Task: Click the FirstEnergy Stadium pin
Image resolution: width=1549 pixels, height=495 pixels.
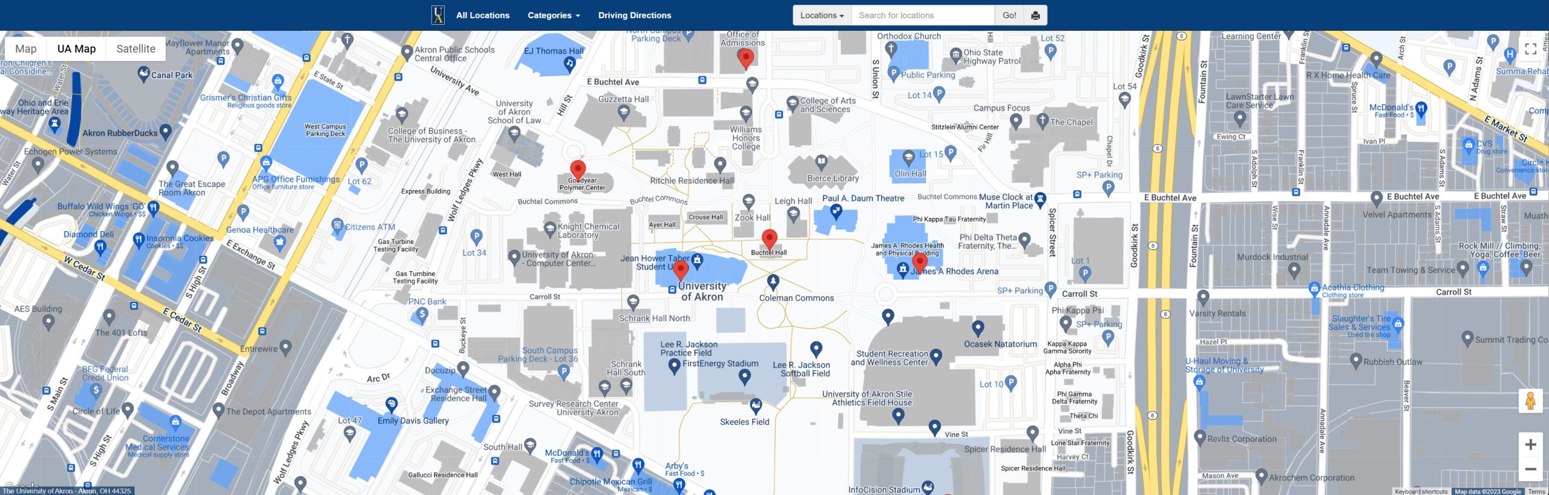Action: point(744,376)
